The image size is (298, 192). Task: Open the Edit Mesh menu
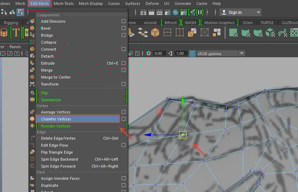(x=39, y=4)
